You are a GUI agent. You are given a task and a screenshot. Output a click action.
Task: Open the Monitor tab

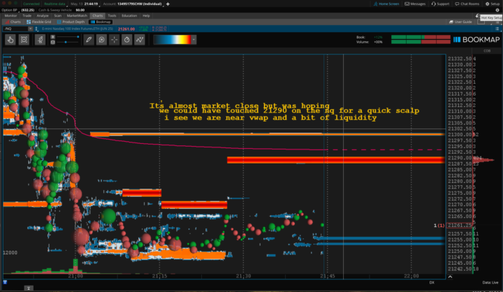point(10,16)
